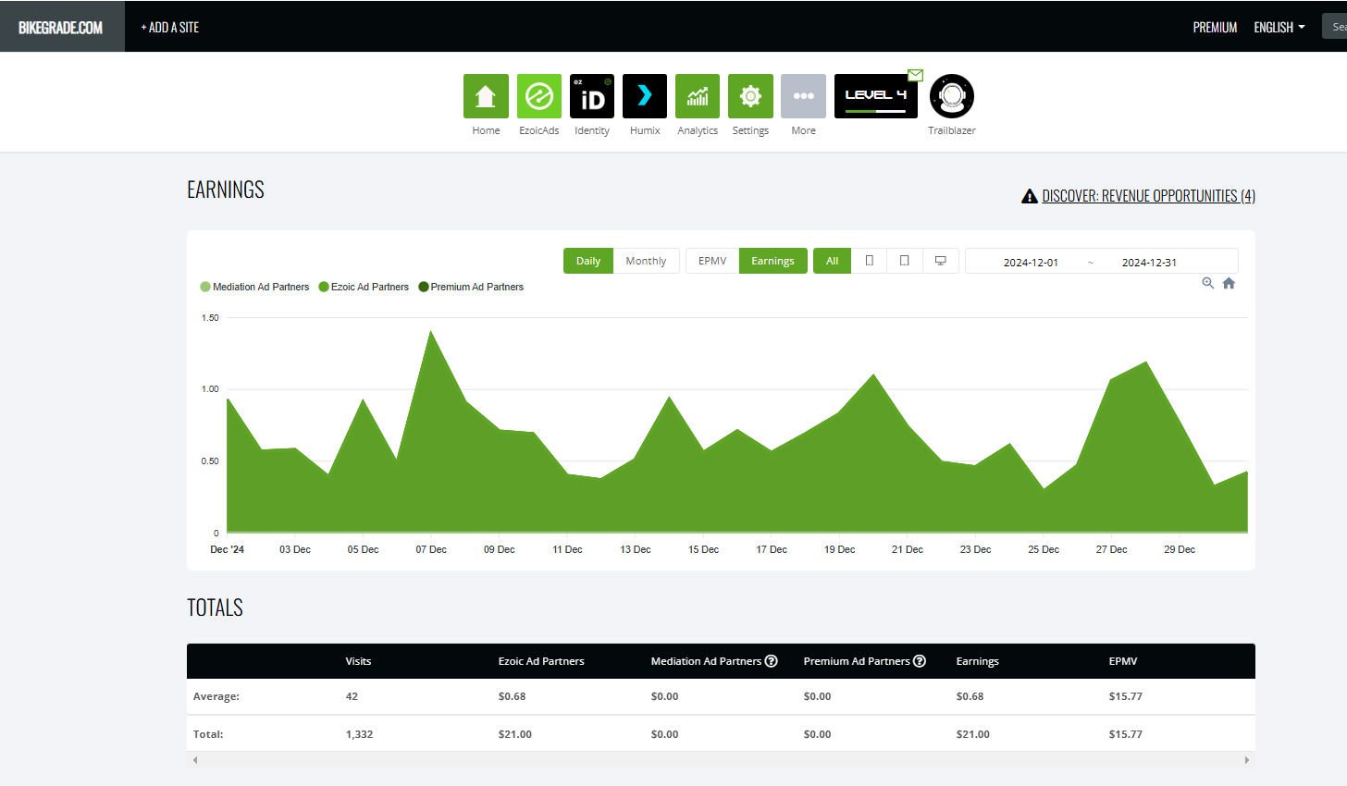Image resolution: width=1347 pixels, height=786 pixels.
Task: Click the Visits column header
Action: (358, 661)
